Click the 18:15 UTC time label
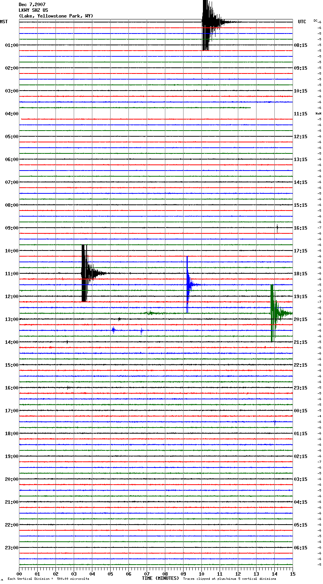Viewport: 323px width, 584px height. point(301,274)
